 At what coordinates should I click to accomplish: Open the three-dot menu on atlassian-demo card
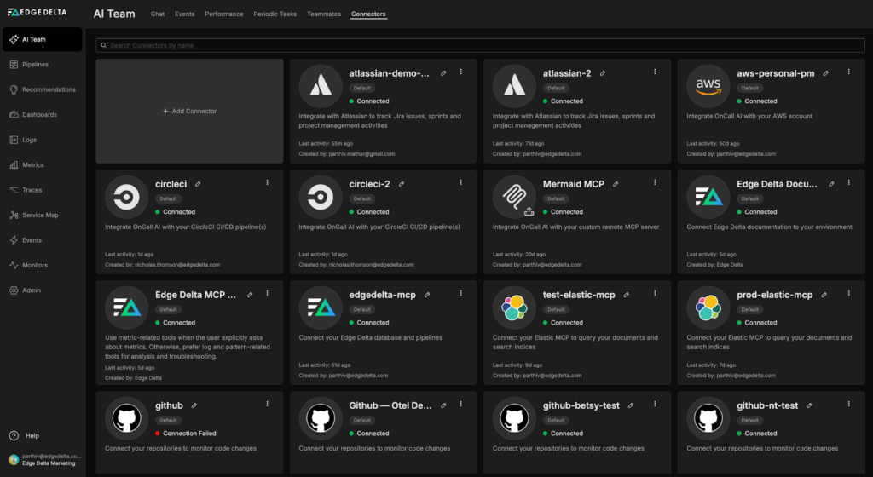(x=461, y=72)
